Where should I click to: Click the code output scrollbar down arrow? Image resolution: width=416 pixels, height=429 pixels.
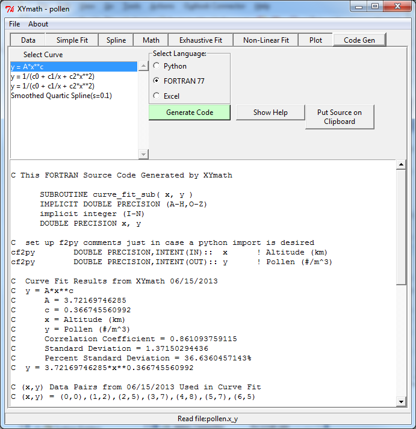(x=401, y=402)
